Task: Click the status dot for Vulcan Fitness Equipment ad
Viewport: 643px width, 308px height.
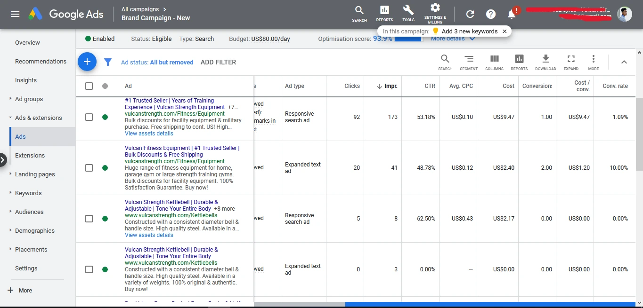Action: click(105, 168)
